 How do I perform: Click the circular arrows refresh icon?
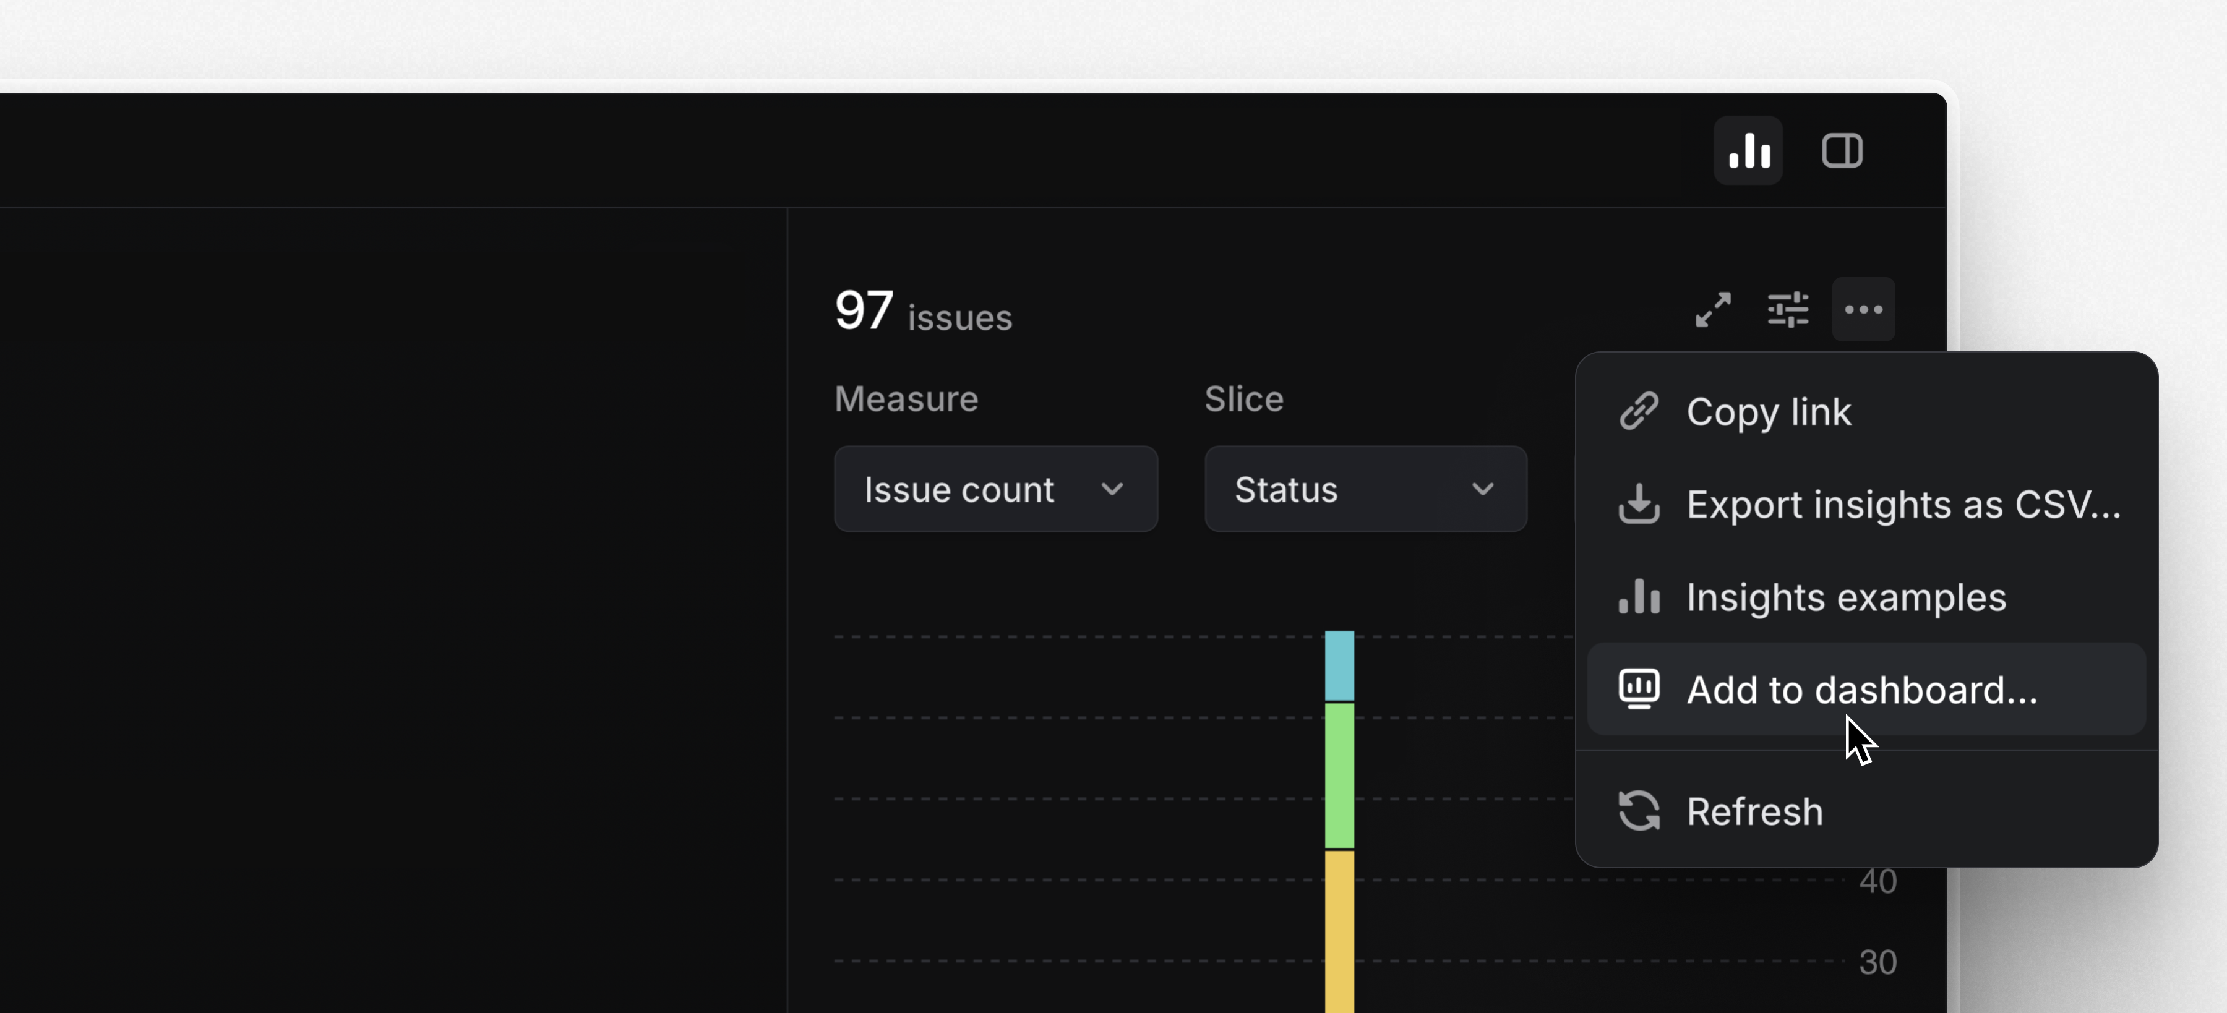[1638, 811]
